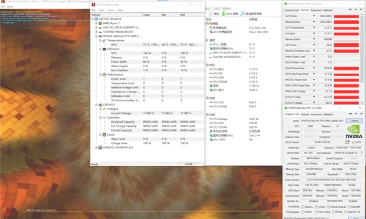Open the View menu in HWMonitor
The image size is (366, 219).
(101, 10)
